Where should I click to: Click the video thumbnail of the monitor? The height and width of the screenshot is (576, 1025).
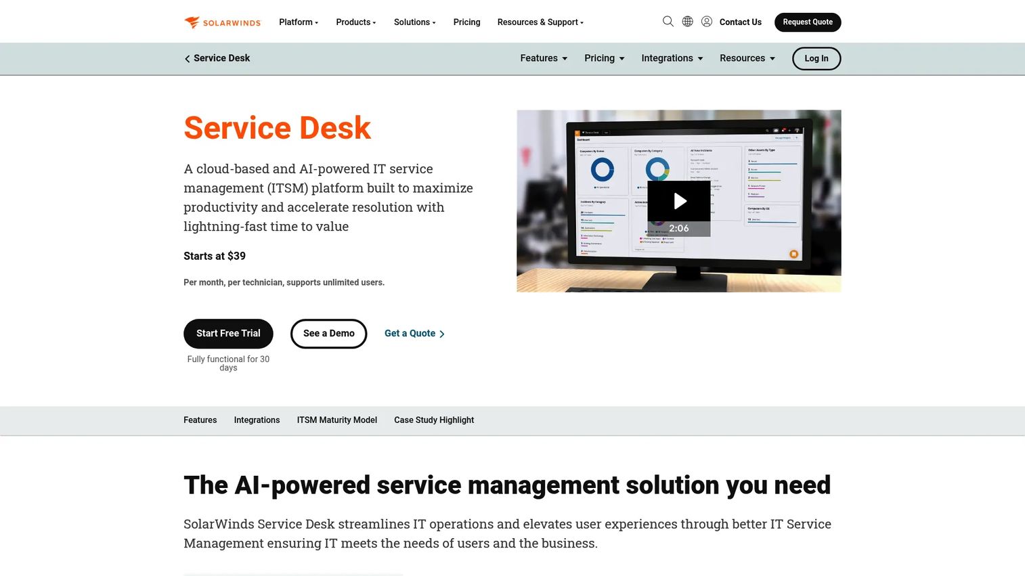[x=679, y=201]
